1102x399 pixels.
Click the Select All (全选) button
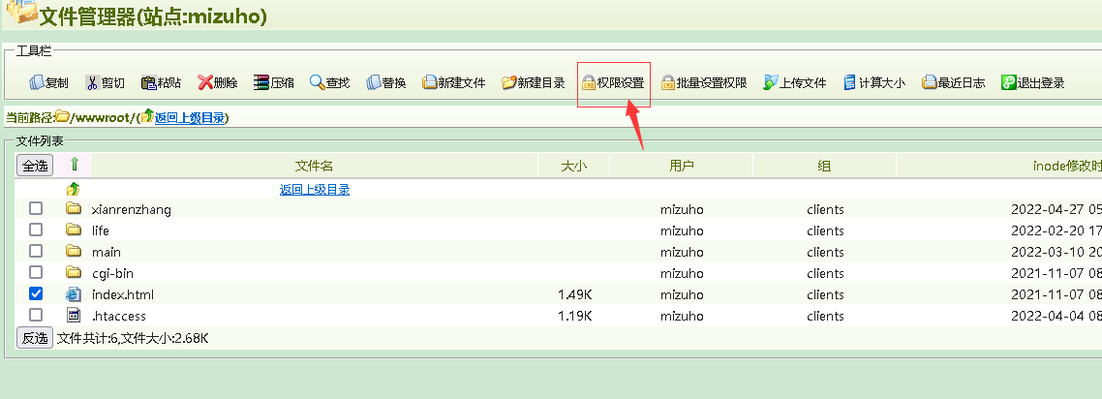click(x=35, y=166)
